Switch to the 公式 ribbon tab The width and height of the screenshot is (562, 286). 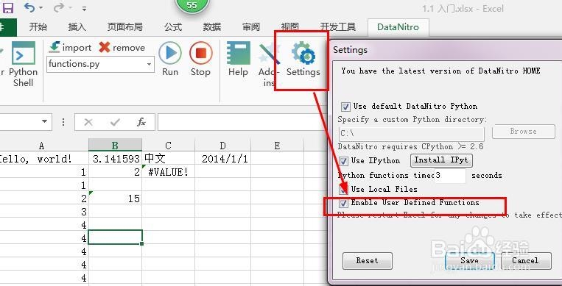(173, 27)
